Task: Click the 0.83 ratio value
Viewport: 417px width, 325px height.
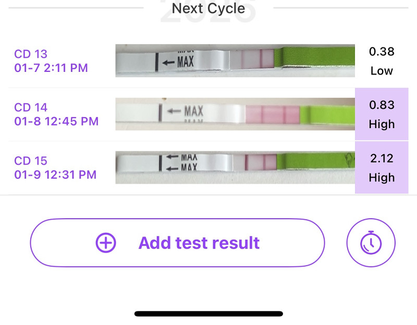Action: (x=382, y=105)
